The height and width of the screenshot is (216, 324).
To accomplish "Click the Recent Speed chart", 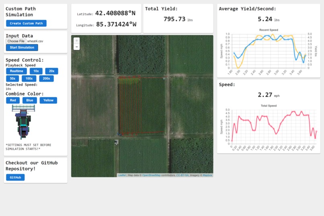I will coord(269,52).
